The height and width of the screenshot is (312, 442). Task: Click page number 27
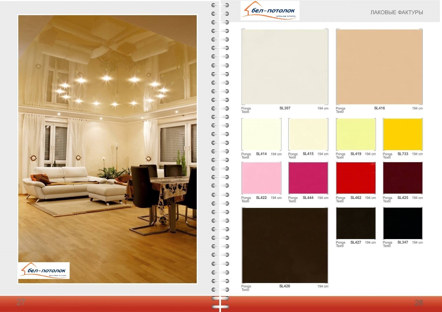point(21,302)
